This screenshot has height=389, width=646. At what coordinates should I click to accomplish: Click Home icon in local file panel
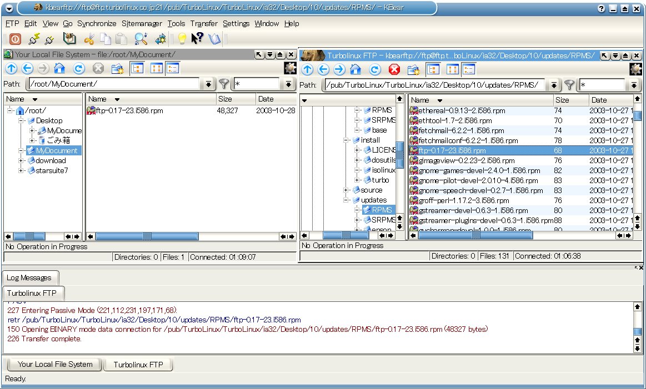tap(60, 68)
